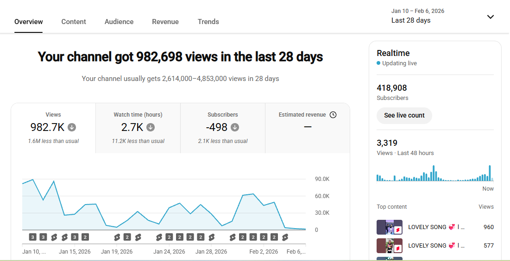Switch to the Content tab
This screenshot has height=261, width=510.
coord(74,22)
